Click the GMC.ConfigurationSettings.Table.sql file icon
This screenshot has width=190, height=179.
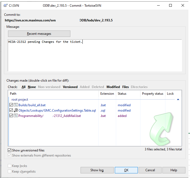[16, 111]
